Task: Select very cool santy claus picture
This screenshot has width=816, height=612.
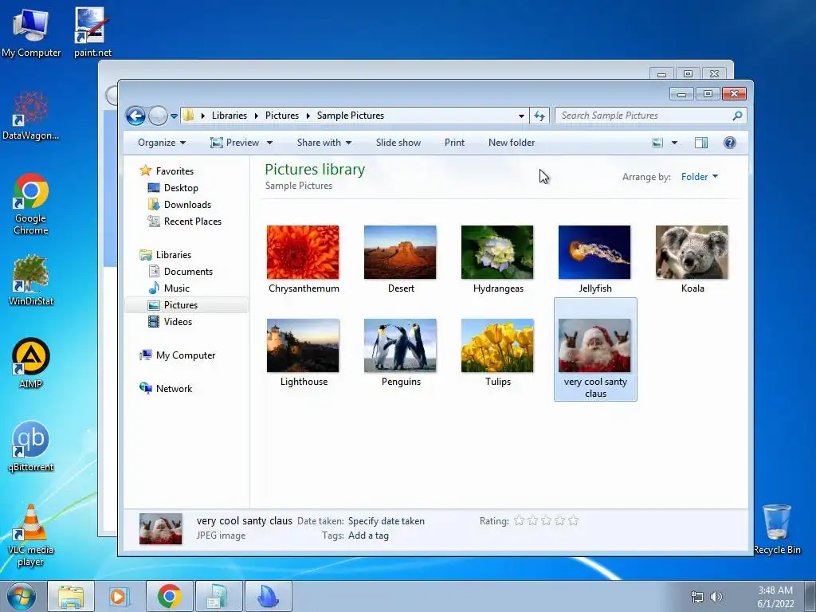Action: pos(595,349)
